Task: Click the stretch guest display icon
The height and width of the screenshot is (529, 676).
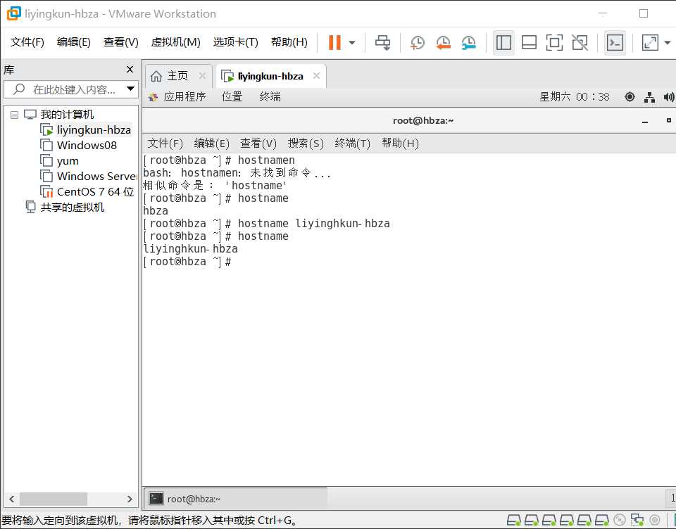Action: pyautogui.click(x=650, y=42)
